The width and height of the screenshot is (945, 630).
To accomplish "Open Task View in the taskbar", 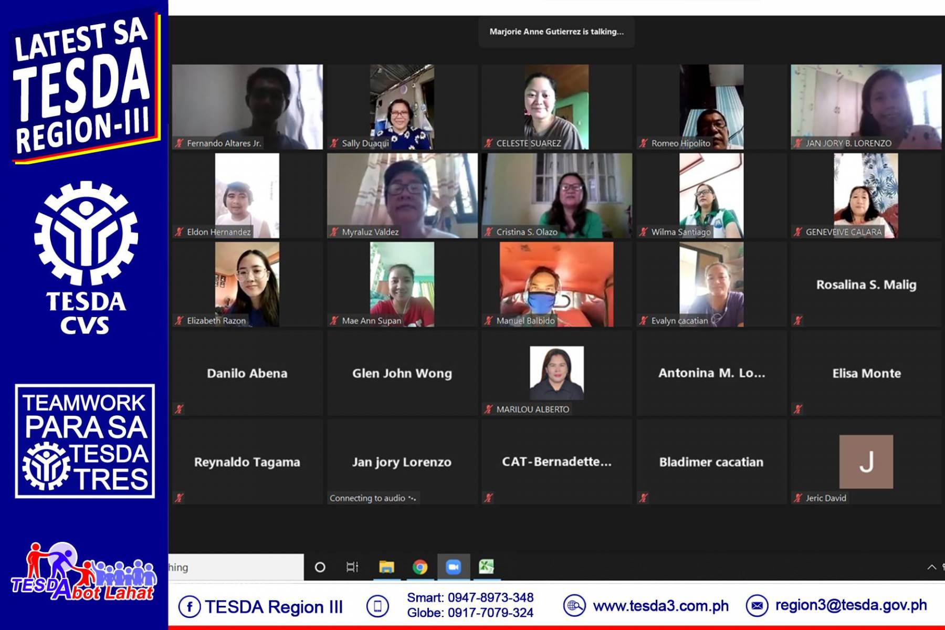I will pos(352,567).
